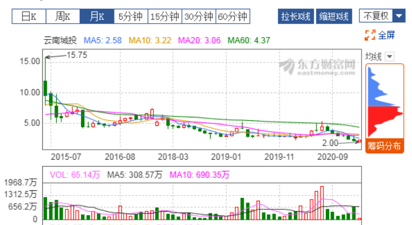Click the tallest red volume bar
The width and height of the screenshot is (412, 225).
pos(322,203)
